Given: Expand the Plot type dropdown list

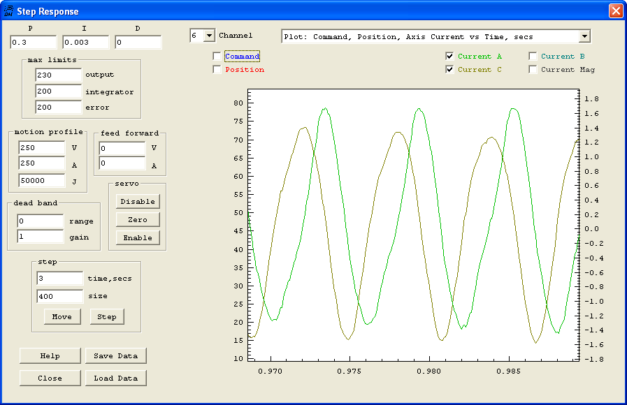Looking at the screenshot, I should point(584,37).
